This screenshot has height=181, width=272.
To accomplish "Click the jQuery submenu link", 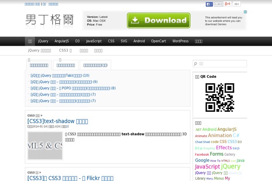I will (39, 50).
